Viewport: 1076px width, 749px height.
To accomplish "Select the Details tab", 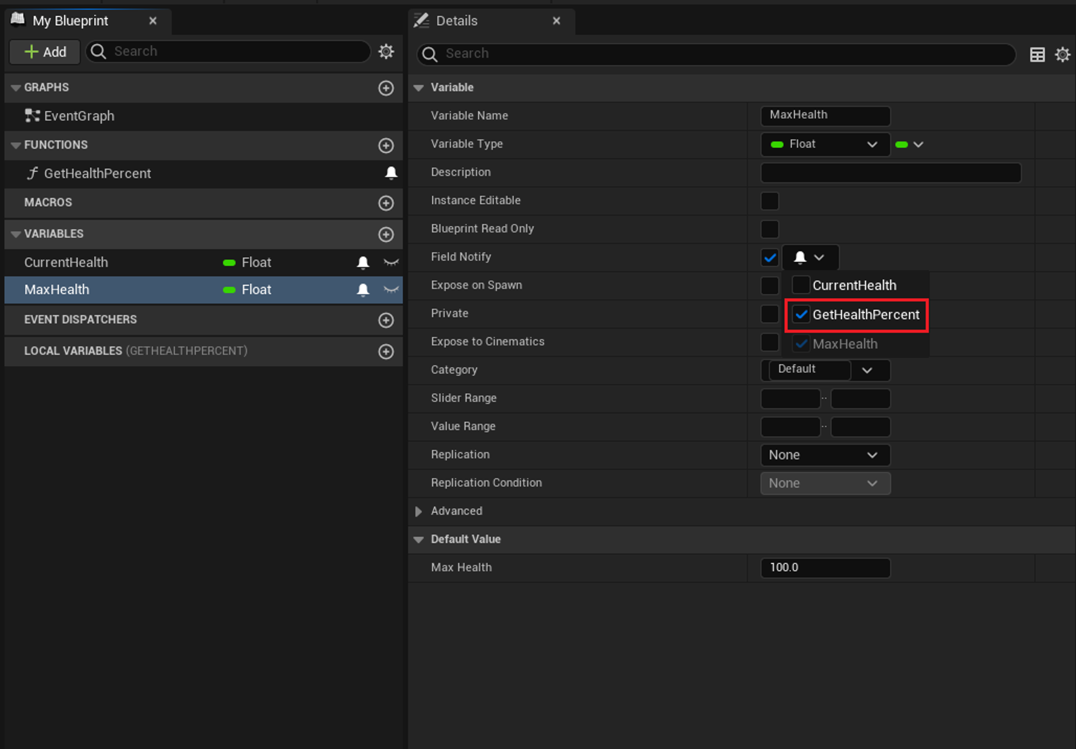I will click(456, 21).
